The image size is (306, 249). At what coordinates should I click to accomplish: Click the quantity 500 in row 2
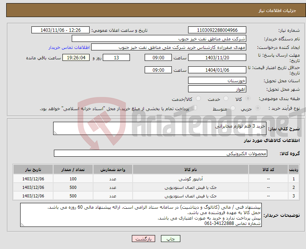point(73,188)
